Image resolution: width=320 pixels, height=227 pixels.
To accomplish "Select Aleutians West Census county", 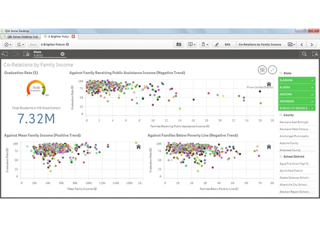I will (297, 129).
